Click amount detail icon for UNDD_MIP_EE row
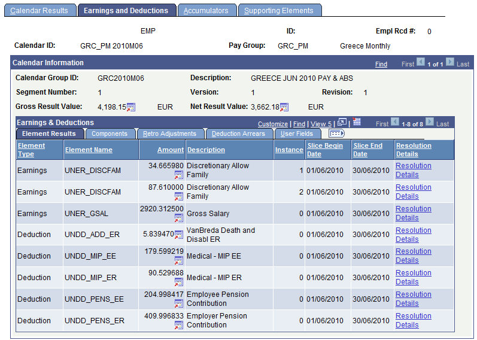 179,260
